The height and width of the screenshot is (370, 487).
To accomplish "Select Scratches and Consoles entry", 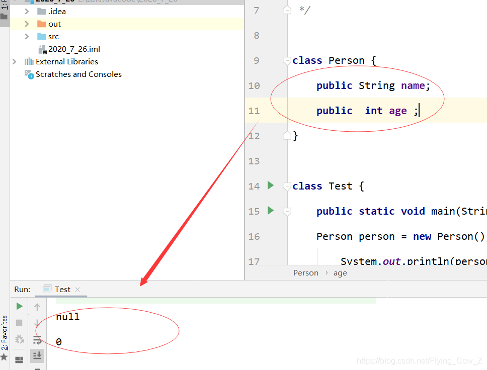I will [78, 74].
